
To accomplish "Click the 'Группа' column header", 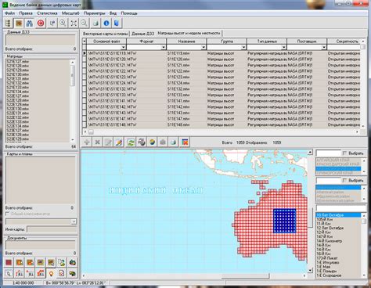I will tap(227, 41).
